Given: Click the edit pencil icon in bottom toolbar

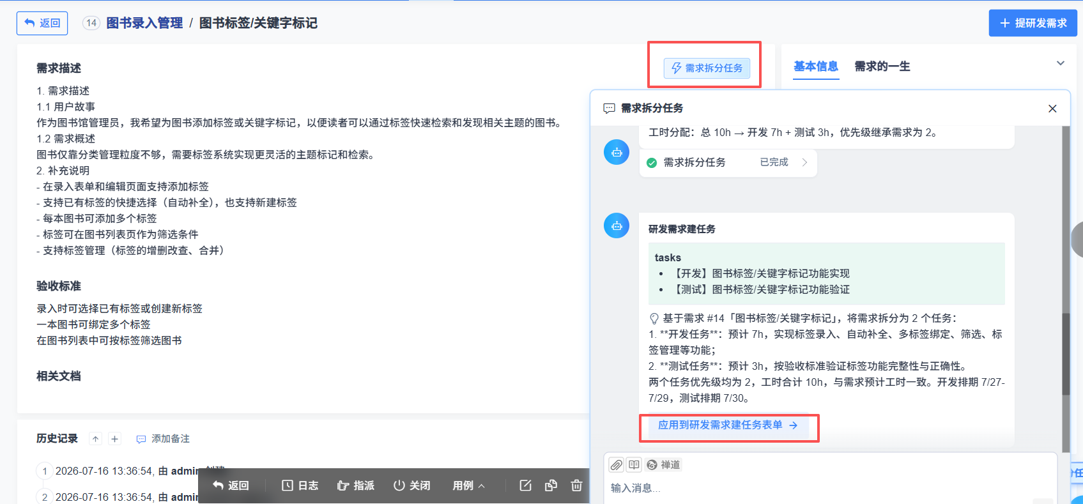Looking at the screenshot, I should (x=525, y=485).
